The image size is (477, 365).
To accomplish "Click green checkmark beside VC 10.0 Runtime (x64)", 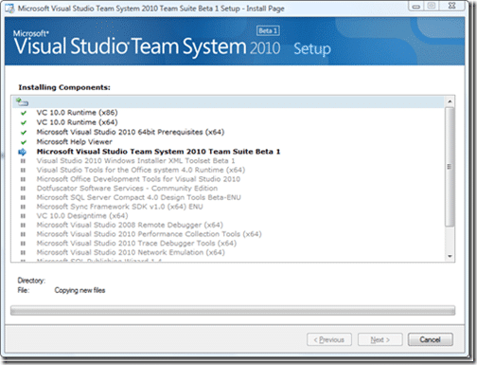I will coord(24,122).
